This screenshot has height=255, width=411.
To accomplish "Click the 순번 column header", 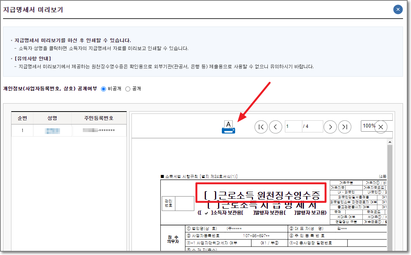I will 22,118.
